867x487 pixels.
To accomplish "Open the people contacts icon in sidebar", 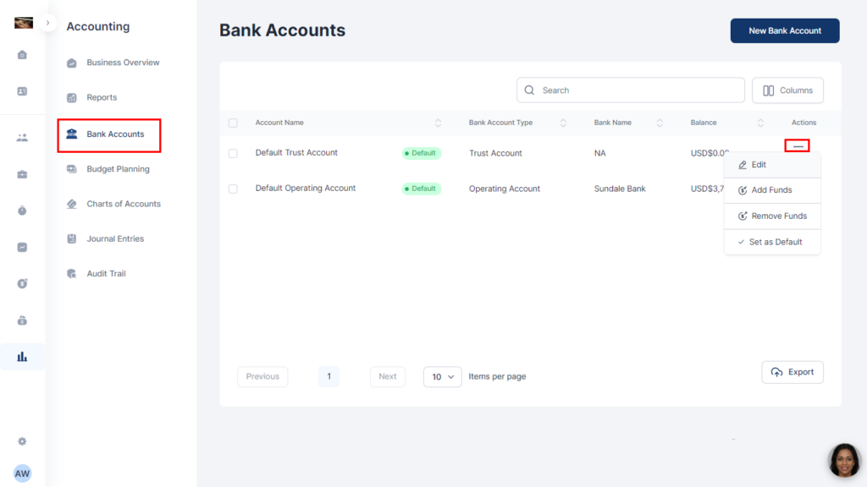I will pos(22,137).
